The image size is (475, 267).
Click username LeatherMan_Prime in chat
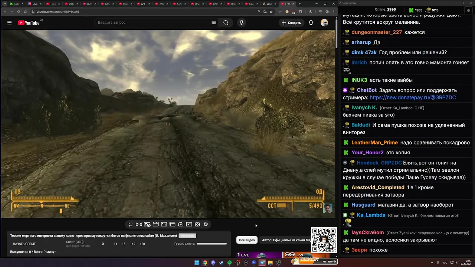click(x=374, y=143)
